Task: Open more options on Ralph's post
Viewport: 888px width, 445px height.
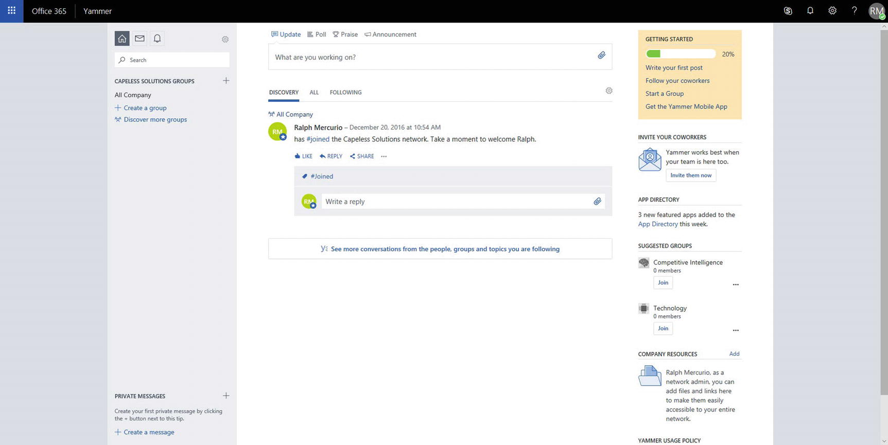Action: [x=384, y=156]
